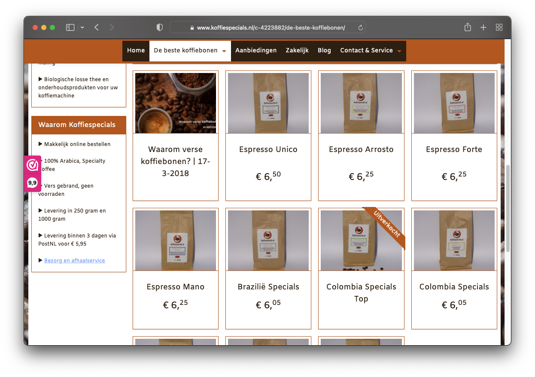Screen dimensions: 535x377
Task: Click the Levering binnen 3 dagen text
Action: point(77,240)
